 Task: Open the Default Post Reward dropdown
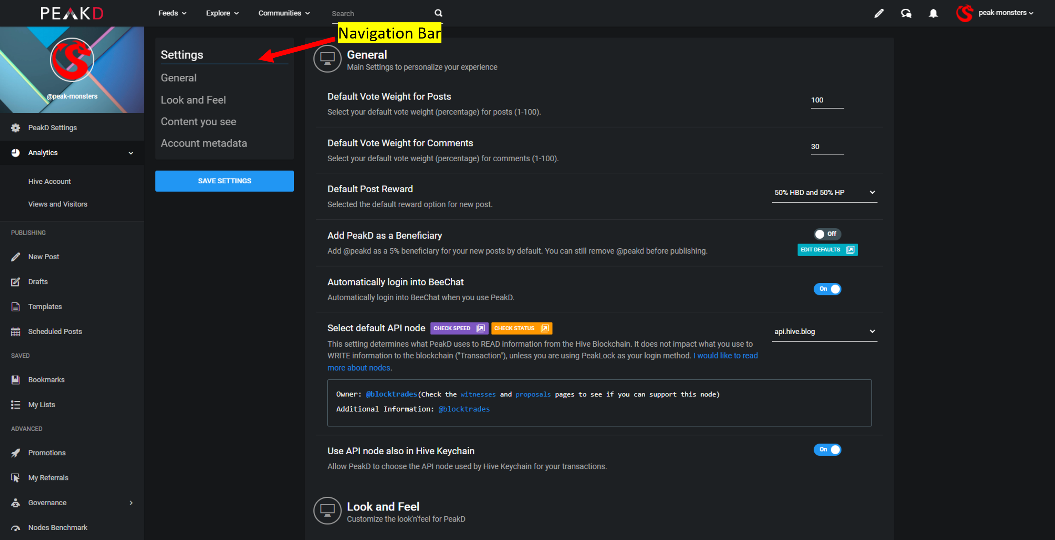tap(824, 193)
